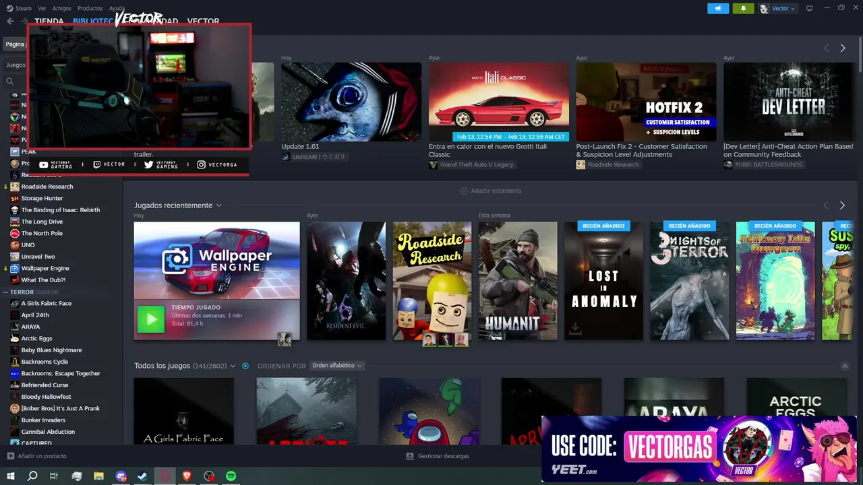The height and width of the screenshot is (485, 863).
Task: Select The Binding of Isaac: Rebirth
Action: coord(61,209)
